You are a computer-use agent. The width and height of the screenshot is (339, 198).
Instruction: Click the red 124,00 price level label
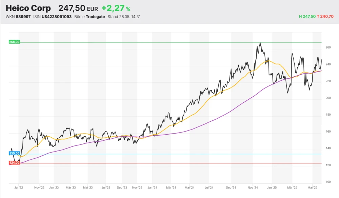pyautogui.click(x=15, y=163)
